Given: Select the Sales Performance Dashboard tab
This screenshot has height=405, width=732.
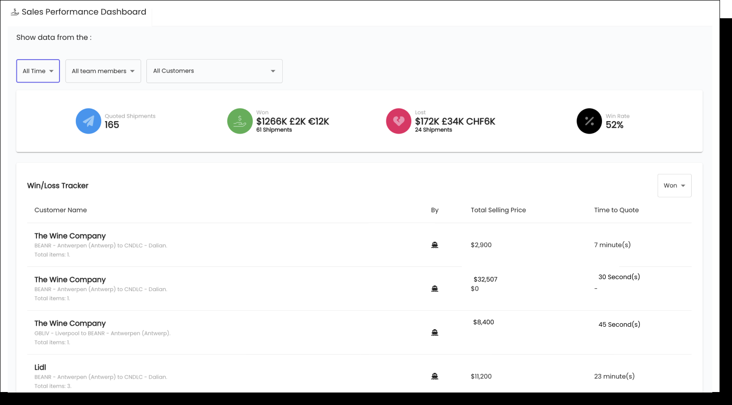Looking at the screenshot, I should [79, 12].
